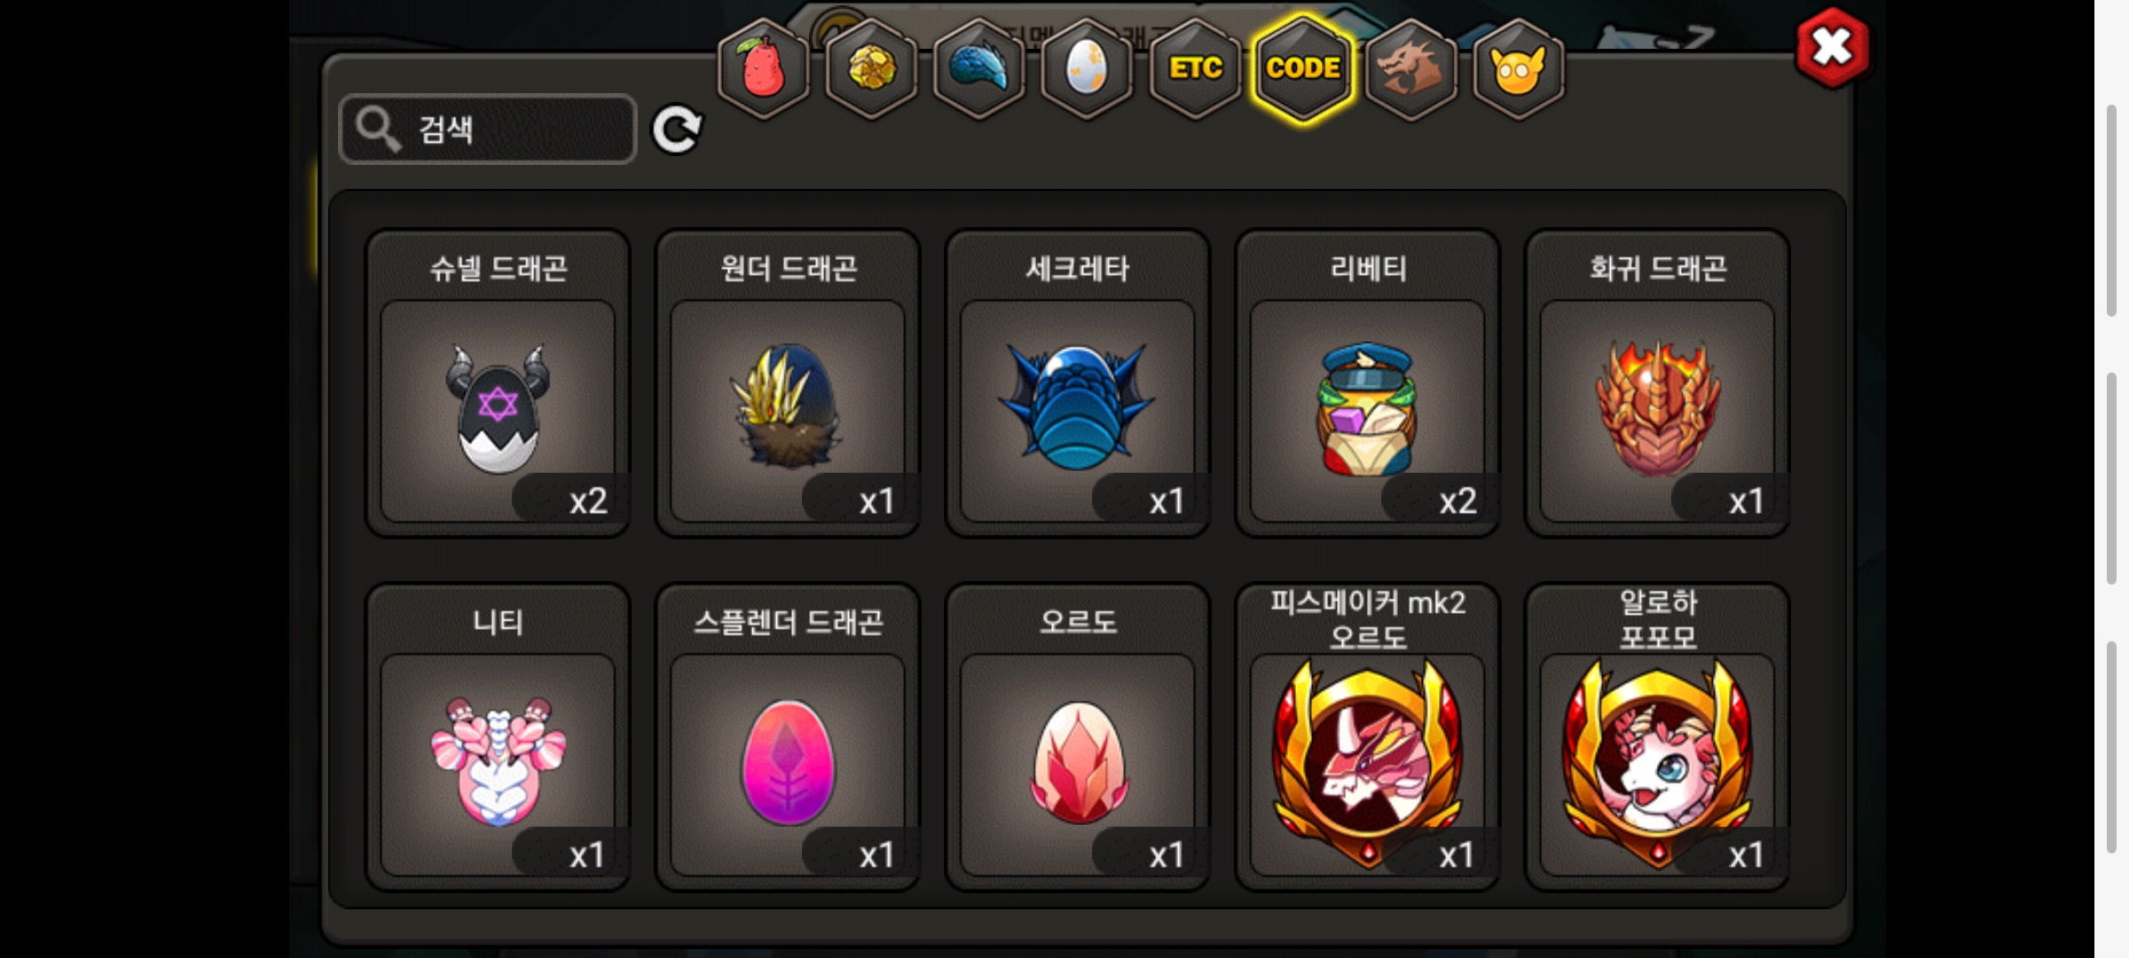Select the 알로하 포포모 dragon badge
This screenshot has height=958, width=2129.
(x=1657, y=736)
